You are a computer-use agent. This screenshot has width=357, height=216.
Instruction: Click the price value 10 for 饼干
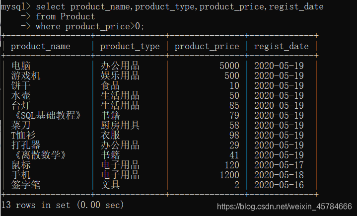click(x=234, y=86)
